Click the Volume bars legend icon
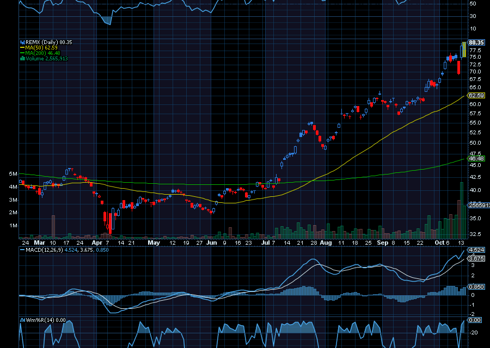The image size is (490, 348). [x=22, y=58]
